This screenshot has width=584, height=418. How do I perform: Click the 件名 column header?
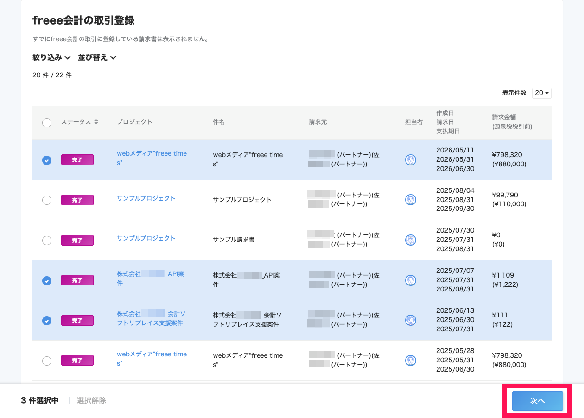(219, 122)
